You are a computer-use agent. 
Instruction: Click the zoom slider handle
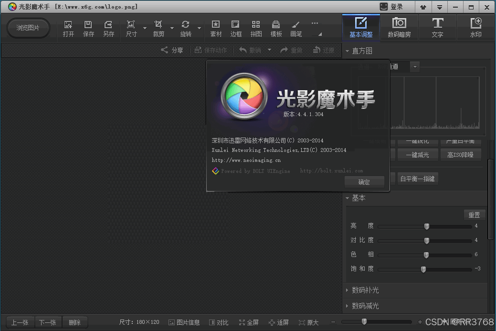[364, 322]
